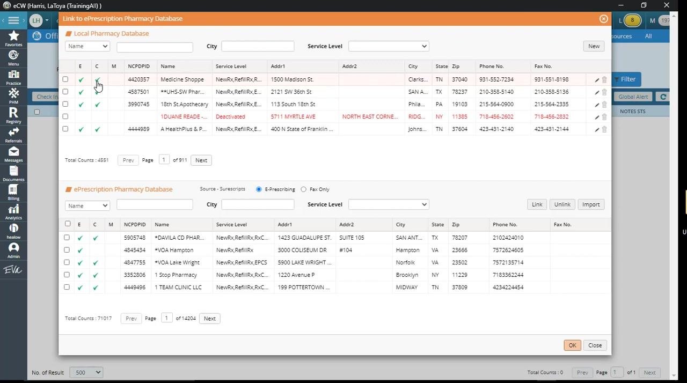Edit the 18th St.Apothecary row
Screen dimensions: 687x383
[x=597, y=105]
